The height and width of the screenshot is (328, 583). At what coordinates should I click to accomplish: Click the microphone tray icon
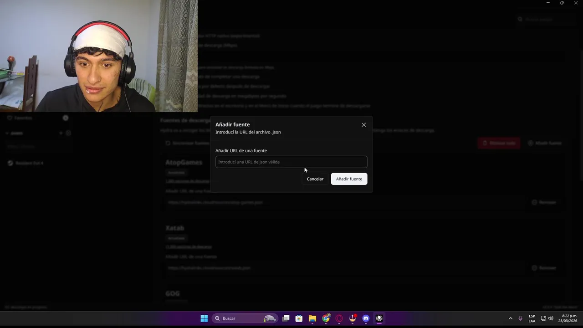520,318
